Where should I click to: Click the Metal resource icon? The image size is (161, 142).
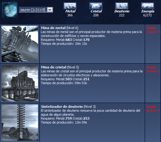coord(70,6)
